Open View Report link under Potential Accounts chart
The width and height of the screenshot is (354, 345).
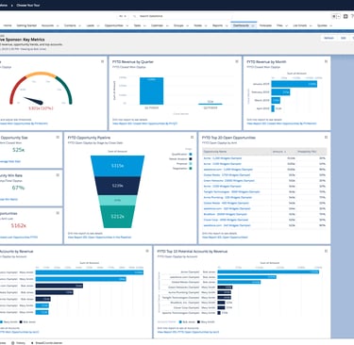[x=188, y=332]
